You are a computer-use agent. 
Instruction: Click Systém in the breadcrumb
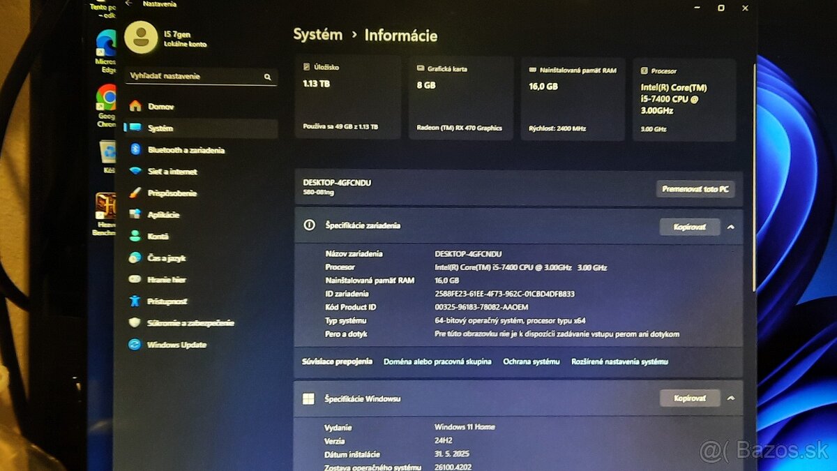pyautogui.click(x=318, y=35)
